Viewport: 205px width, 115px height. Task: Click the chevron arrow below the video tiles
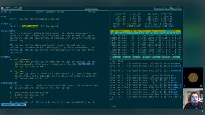(203, 111)
